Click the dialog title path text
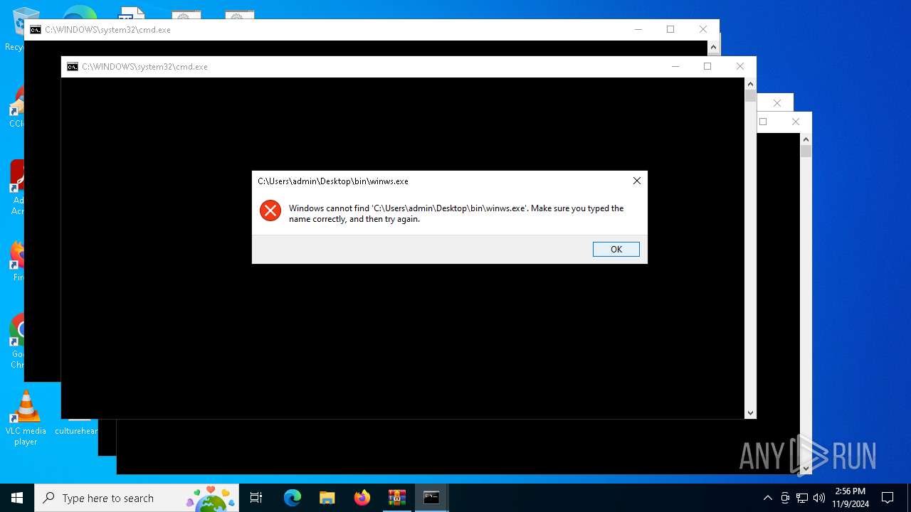Image resolution: width=911 pixels, height=512 pixels. click(x=333, y=181)
